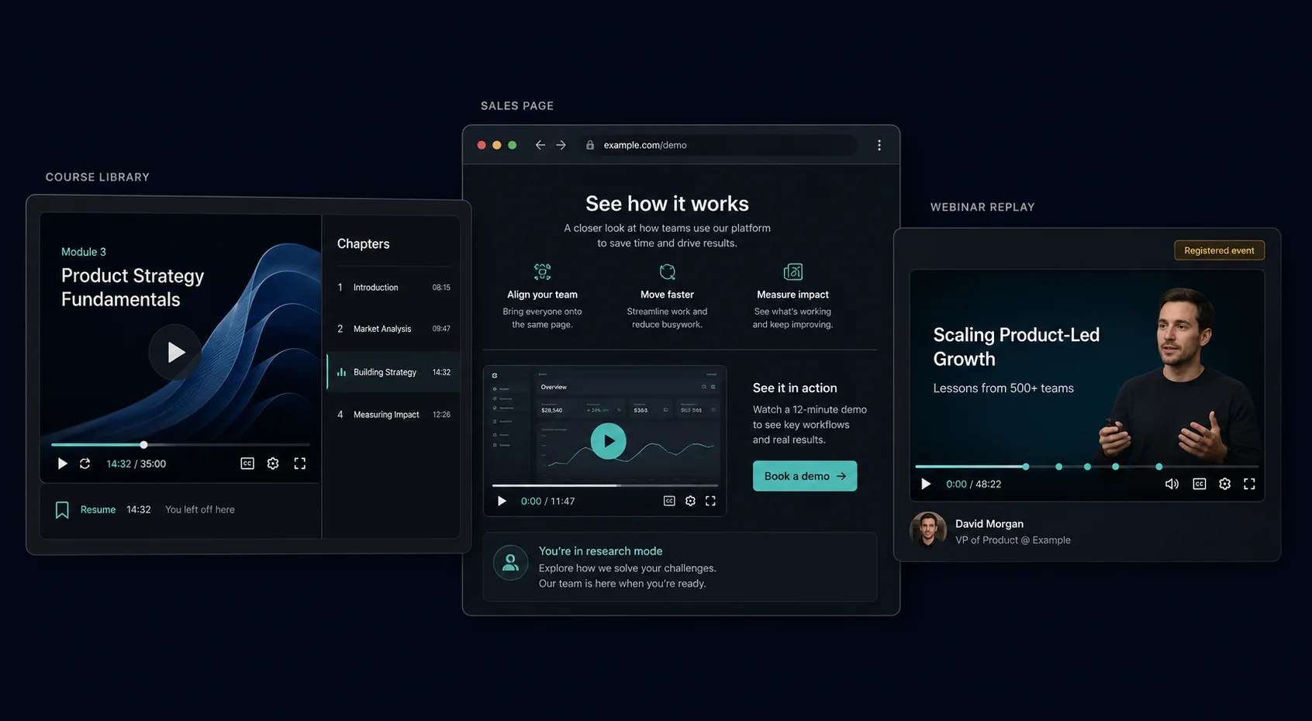Play the Product Strategy Fundamentals video via center button
The height and width of the screenshot is (721, 1312).
point(175,352)
